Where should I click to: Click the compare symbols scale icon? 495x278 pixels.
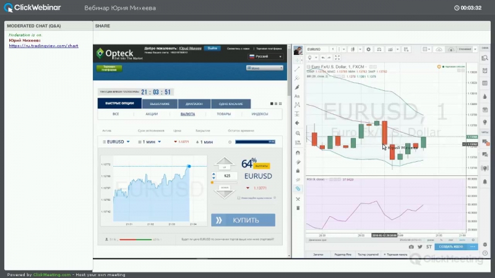[379, 49]
